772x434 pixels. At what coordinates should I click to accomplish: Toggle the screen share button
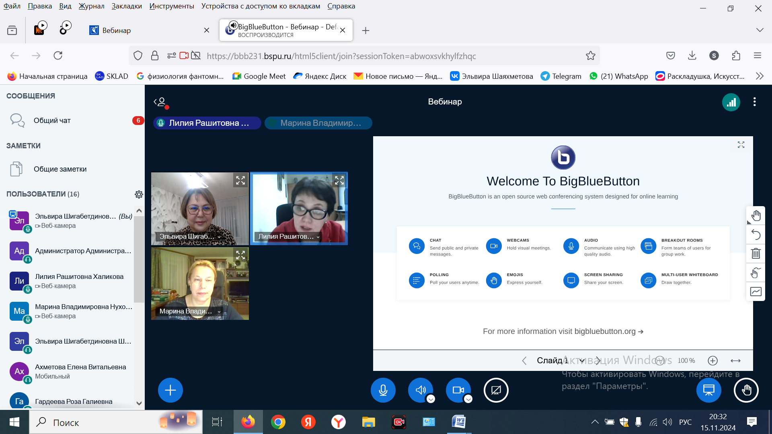pos(496,390)
